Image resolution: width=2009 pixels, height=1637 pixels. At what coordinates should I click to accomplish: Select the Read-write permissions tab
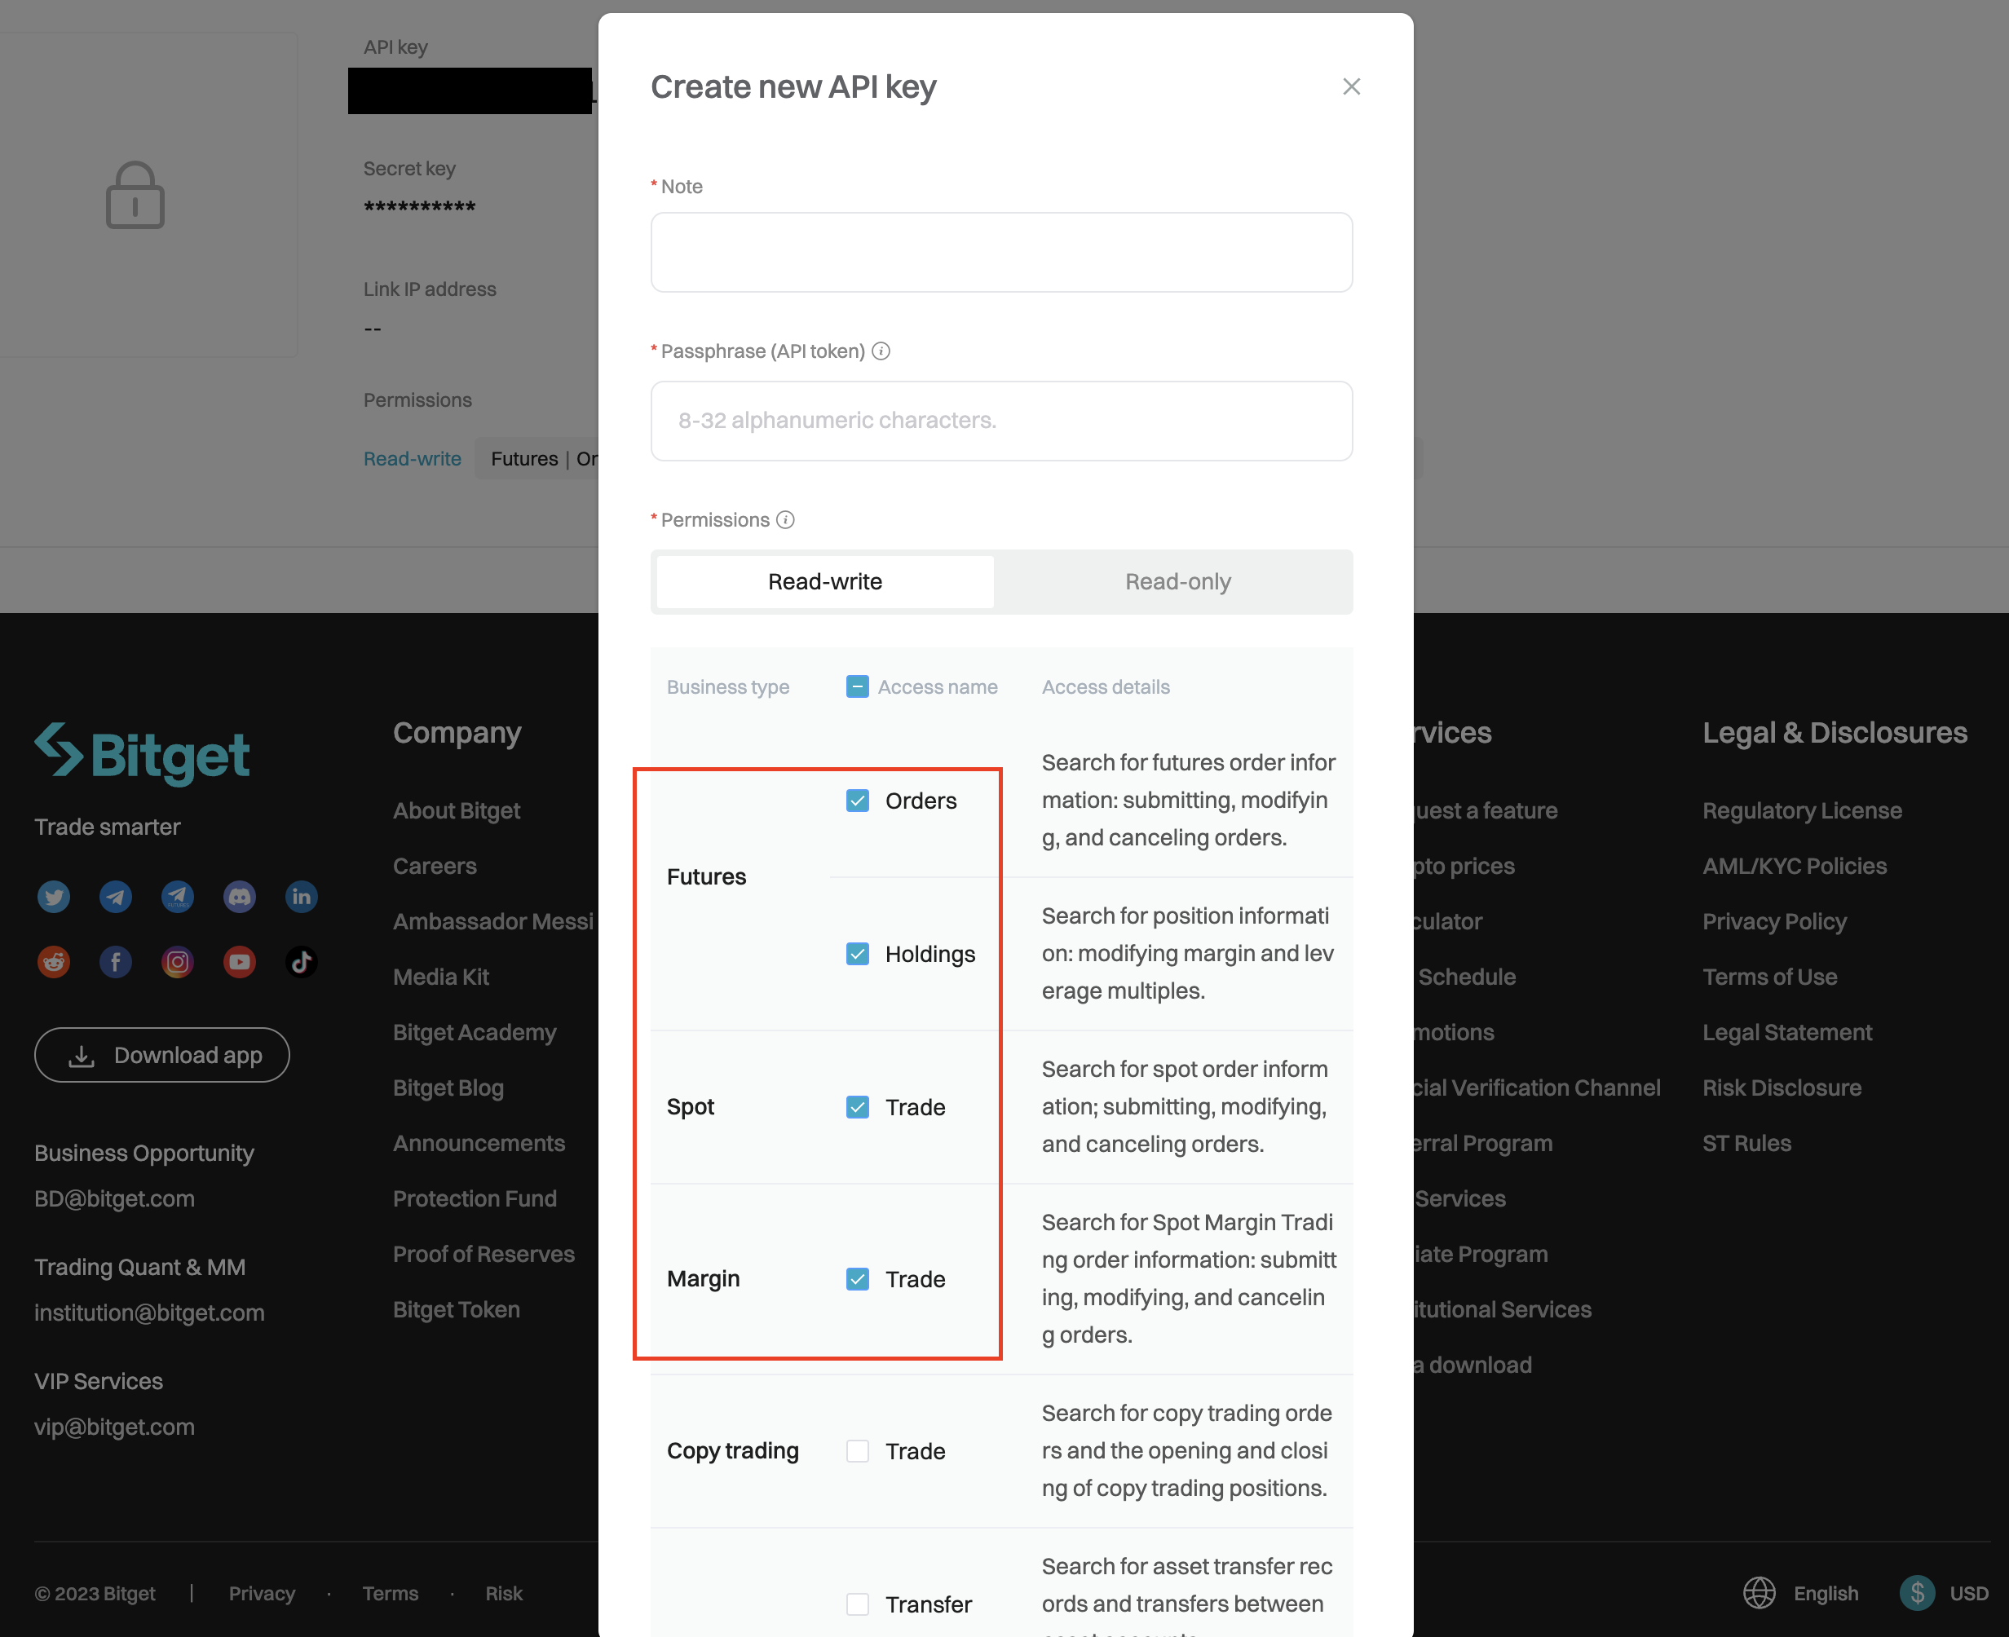[824, 582]
